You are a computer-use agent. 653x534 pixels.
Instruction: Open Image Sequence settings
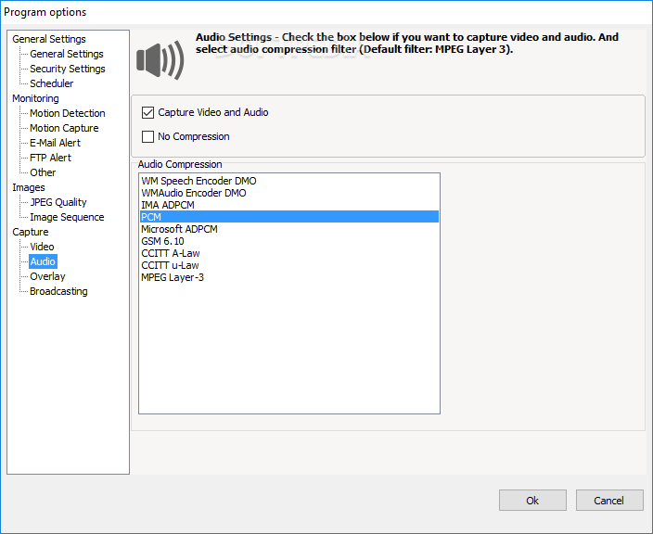click(67, 217)
